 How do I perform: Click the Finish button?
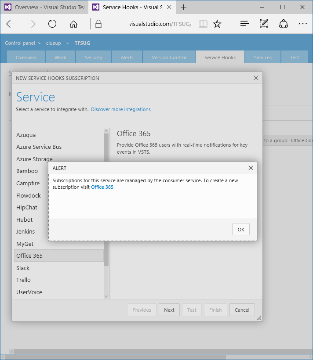point(215,310)
